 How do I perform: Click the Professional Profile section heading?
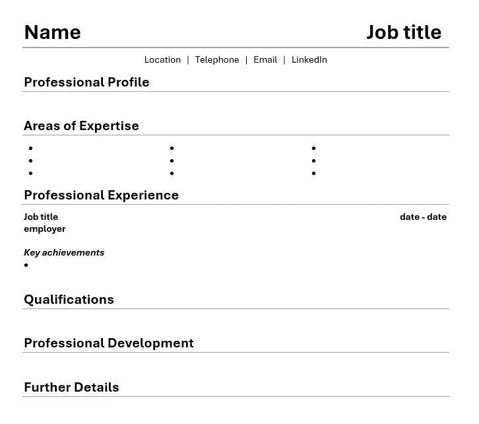[86, 83]
